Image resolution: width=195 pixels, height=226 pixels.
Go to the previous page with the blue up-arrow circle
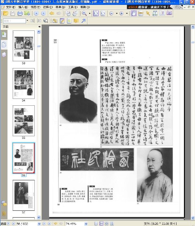(36, 13)
